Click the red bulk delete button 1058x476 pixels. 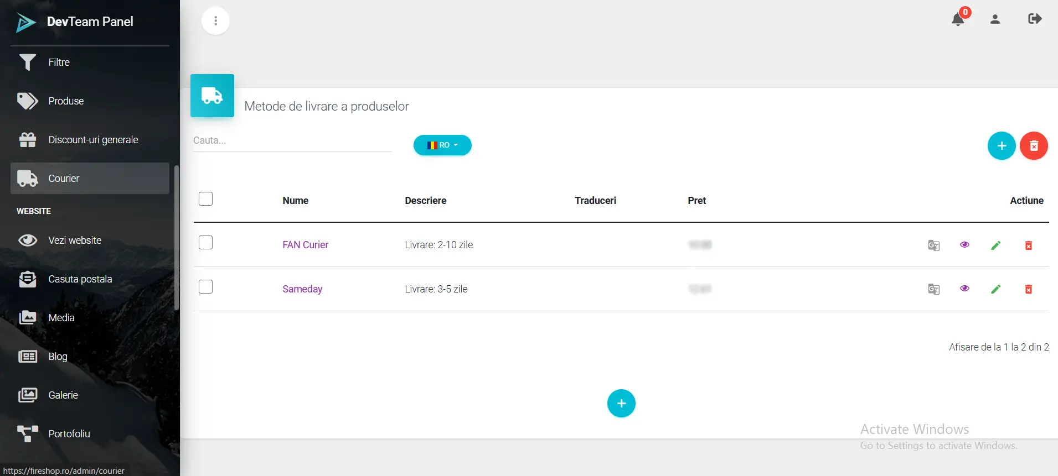(1033, 146)
